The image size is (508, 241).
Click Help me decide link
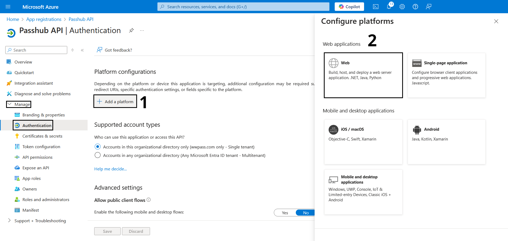[111, 169]
